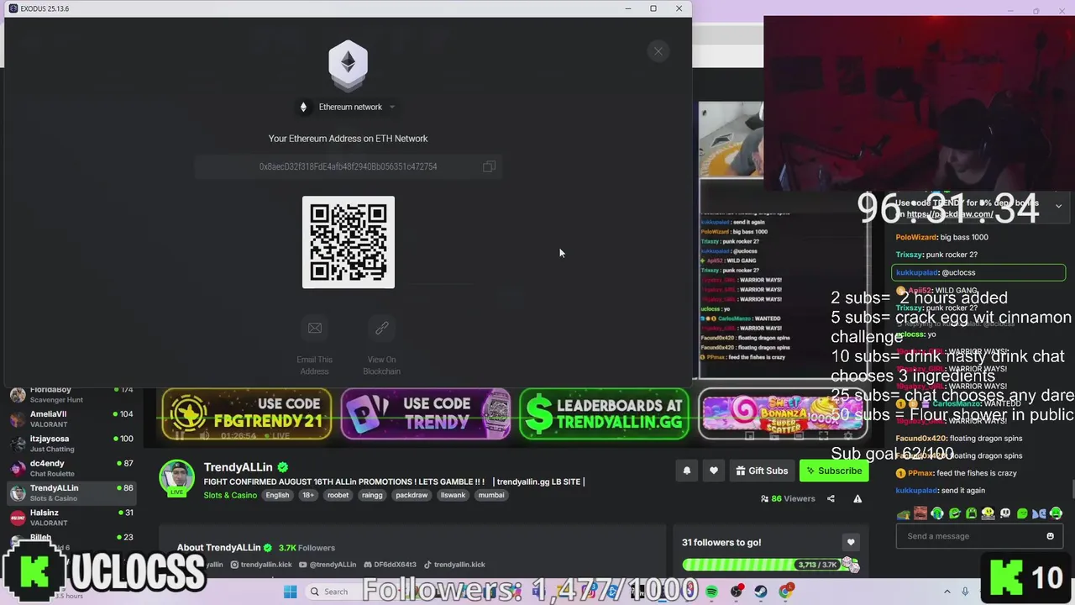Click the report warning triangle icon
The width and height of the screenshot is (1075, 605).
click(857, 498)
